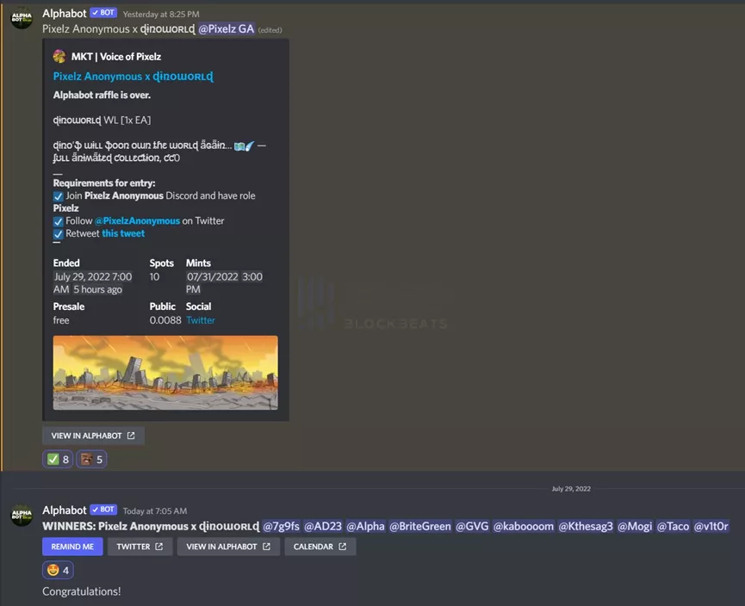The width and height of the screenshot is (745, 606).
Task: Click the MKT Voice of Pixelz author icon
Action: [59, 57]
